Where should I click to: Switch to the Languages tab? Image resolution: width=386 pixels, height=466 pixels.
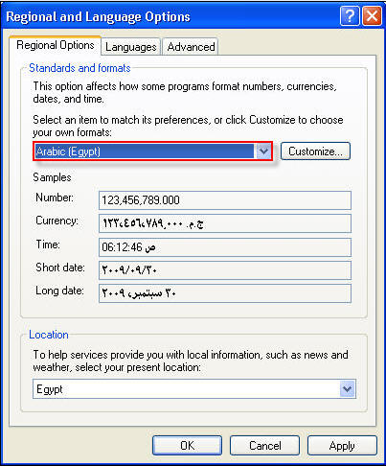point(131,47)
